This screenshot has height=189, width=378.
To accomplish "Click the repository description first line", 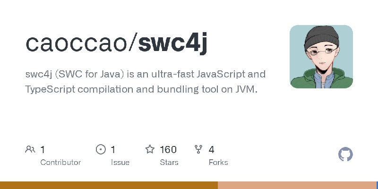I will coord(146,74).
